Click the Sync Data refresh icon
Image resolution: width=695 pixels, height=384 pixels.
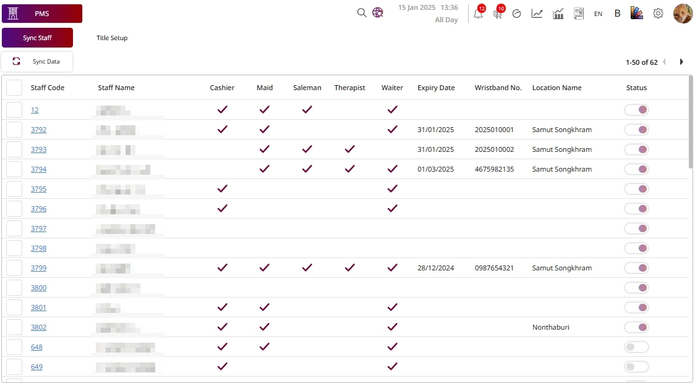coord(17,62)
